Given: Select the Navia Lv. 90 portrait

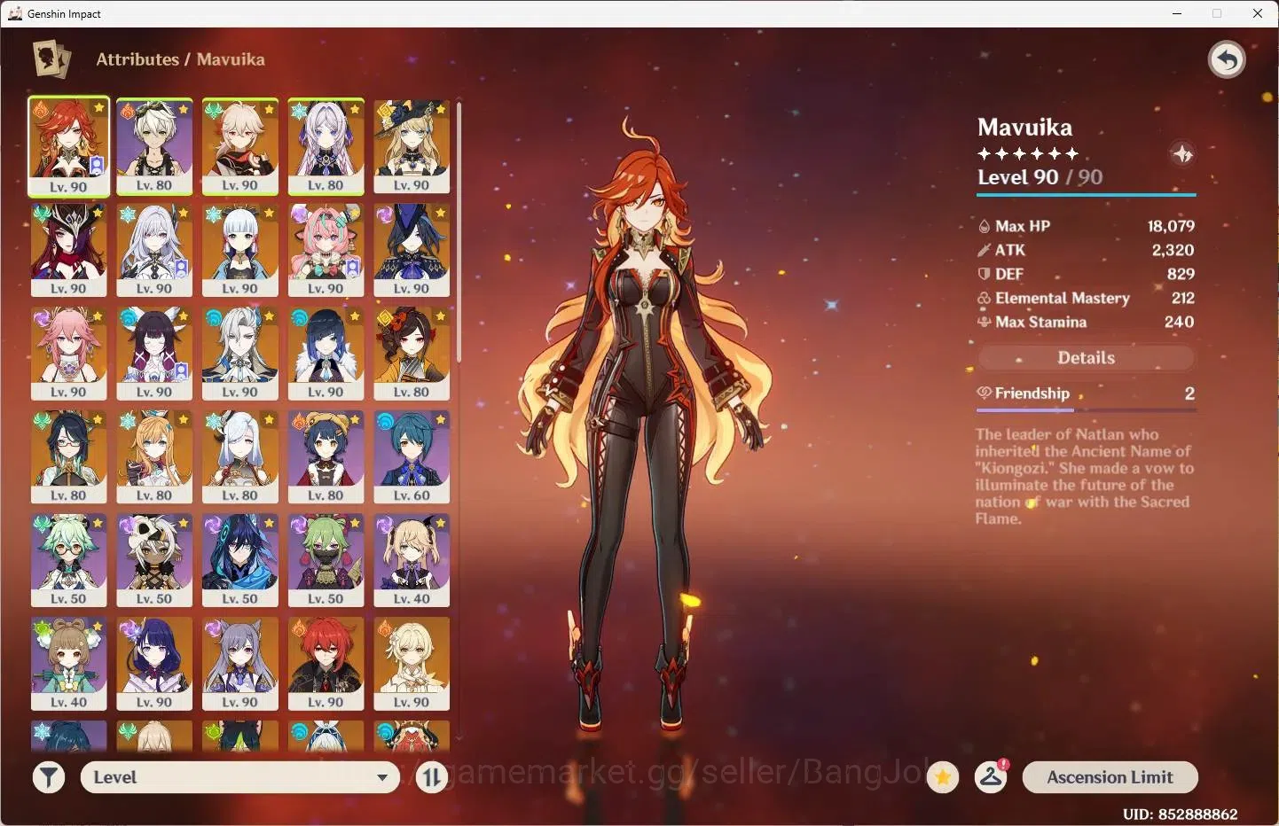Looking at the screenshot, I should [412, 146].
